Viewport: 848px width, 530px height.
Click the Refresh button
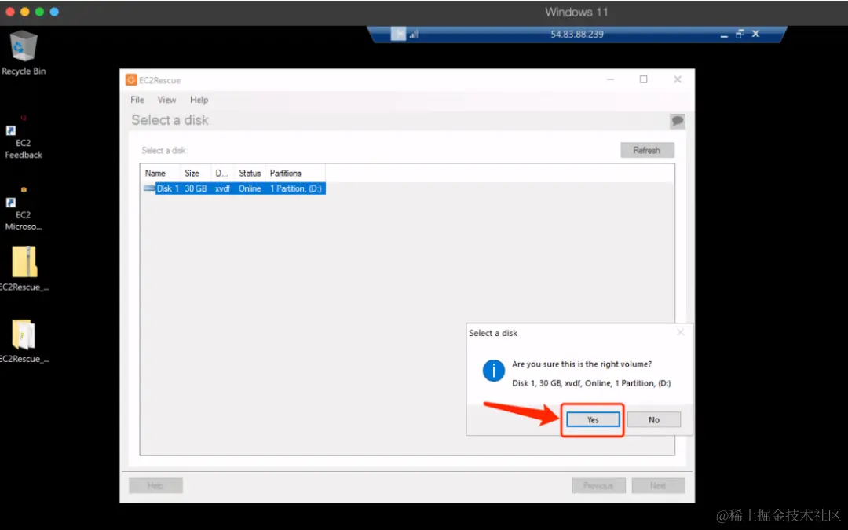647,150
